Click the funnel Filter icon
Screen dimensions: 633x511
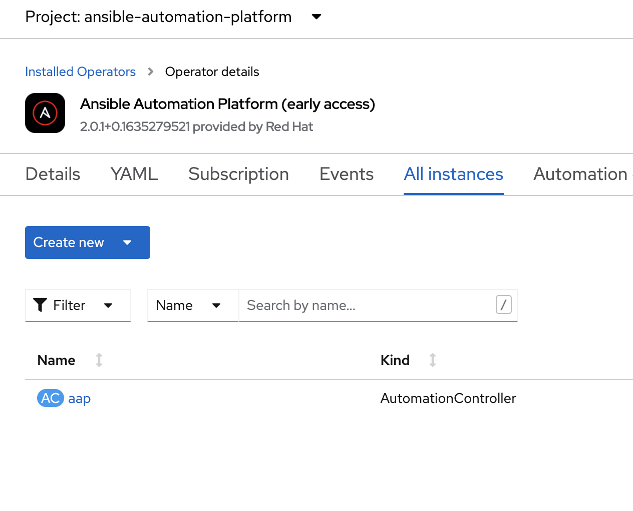[40, 305]
